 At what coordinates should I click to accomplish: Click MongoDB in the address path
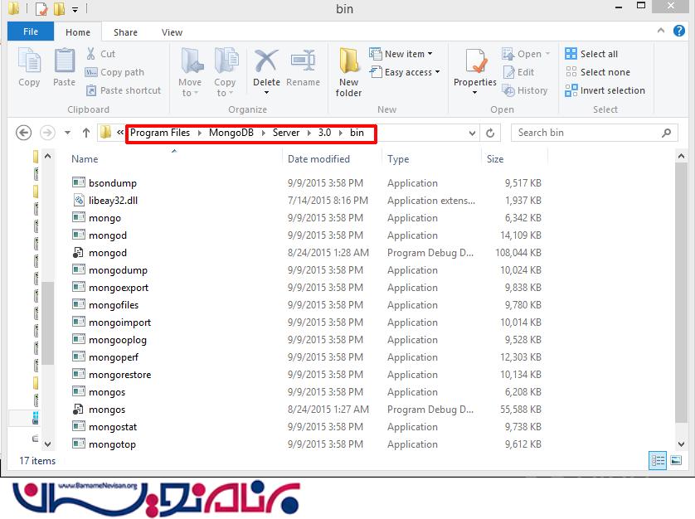point(231,133)
